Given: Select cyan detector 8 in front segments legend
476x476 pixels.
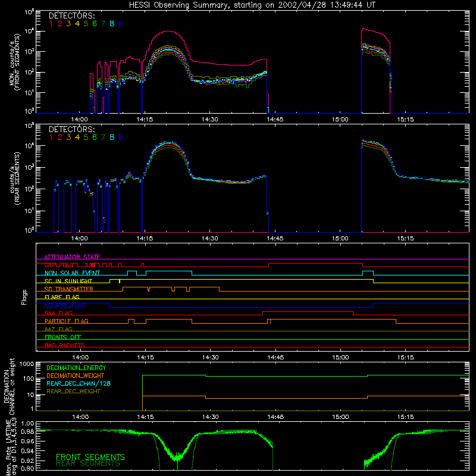Looking at the screenshot, I should [112, 23].
